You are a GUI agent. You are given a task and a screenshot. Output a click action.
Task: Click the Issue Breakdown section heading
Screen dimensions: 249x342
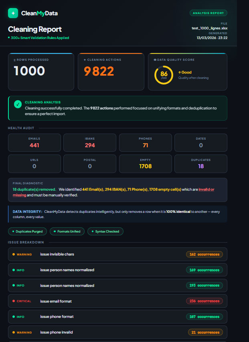pos(26,242)
